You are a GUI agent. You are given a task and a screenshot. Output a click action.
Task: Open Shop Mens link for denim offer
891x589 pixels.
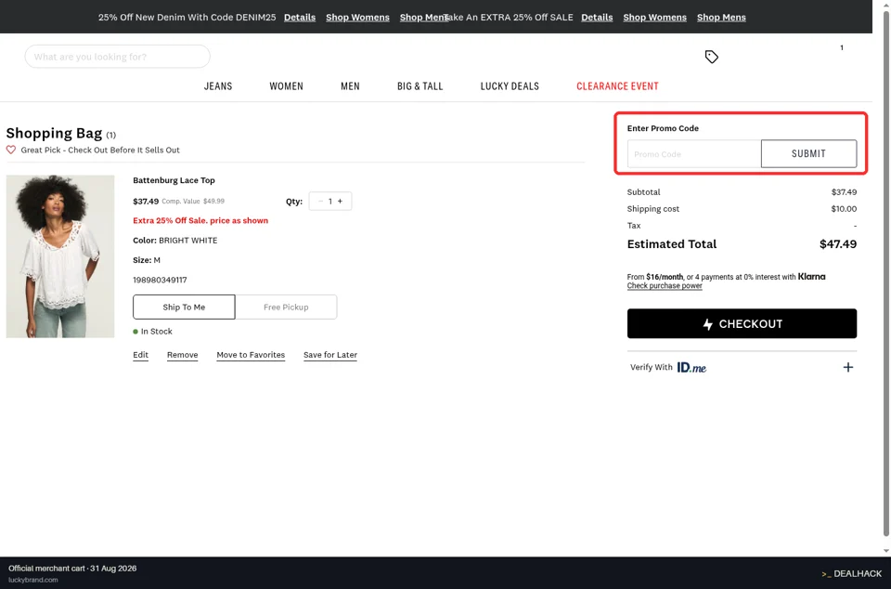(x=424, y=17)
